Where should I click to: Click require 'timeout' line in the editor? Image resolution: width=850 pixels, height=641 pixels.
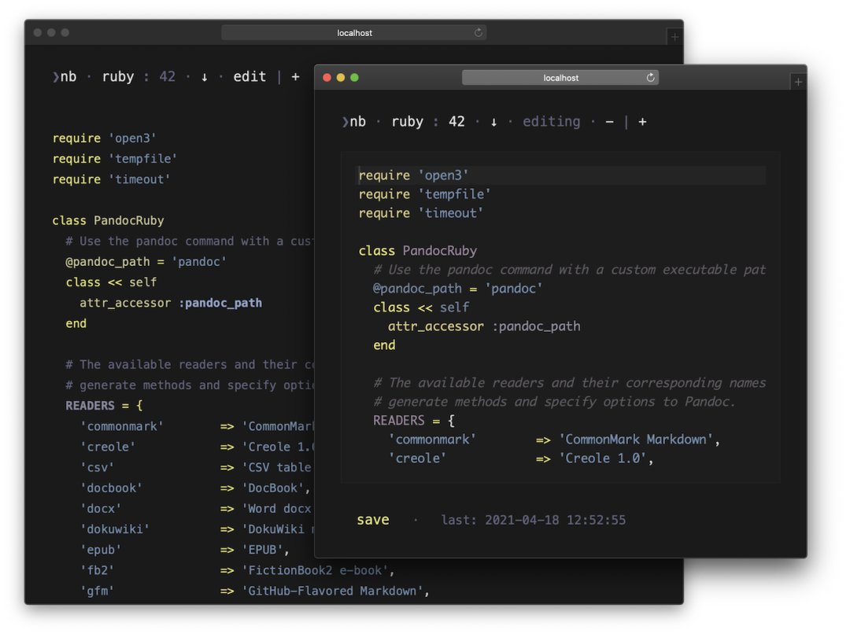(x=420, y=213)
